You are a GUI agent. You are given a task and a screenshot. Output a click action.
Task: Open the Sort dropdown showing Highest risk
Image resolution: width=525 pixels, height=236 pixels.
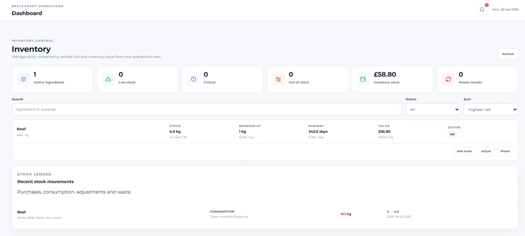(491, 109)
